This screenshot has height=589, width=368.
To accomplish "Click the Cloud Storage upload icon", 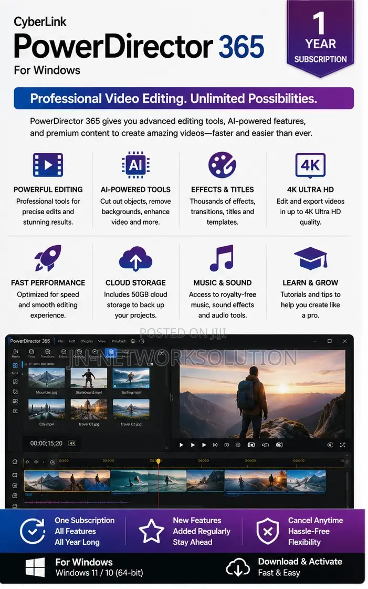I will tap(135, 259).
